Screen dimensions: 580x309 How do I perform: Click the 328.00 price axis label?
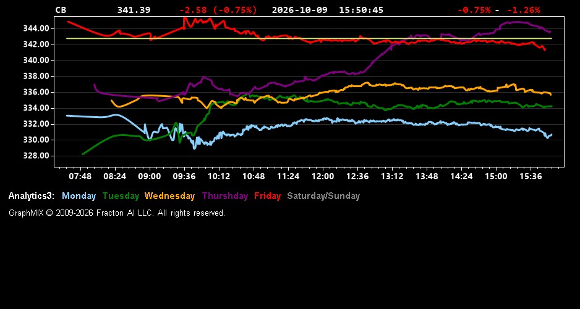point(36,156)
